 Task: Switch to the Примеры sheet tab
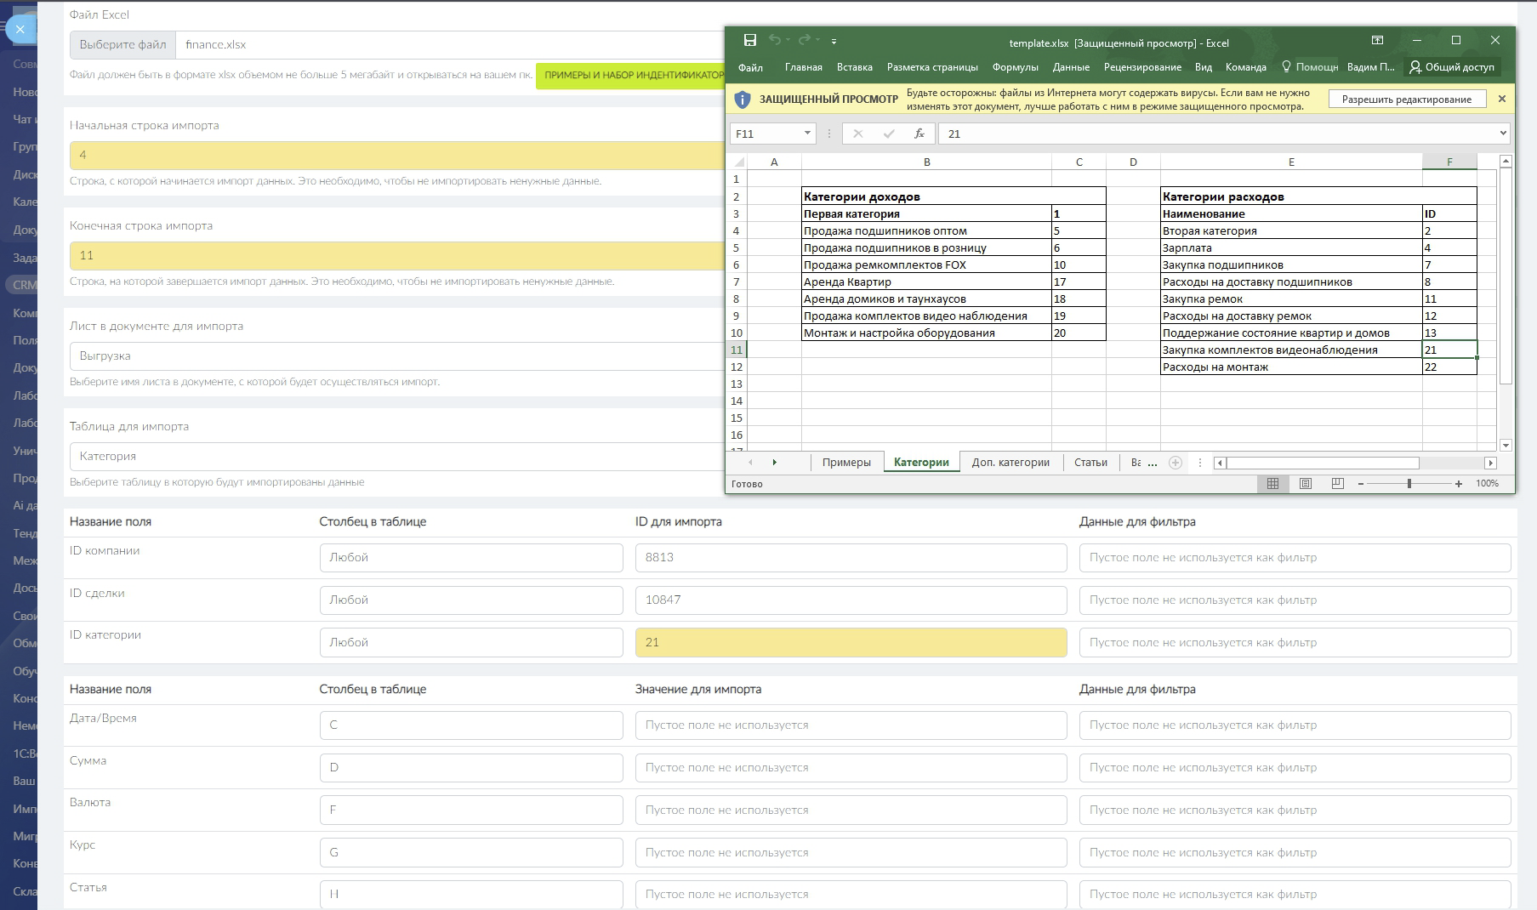(x=846, y=463)
